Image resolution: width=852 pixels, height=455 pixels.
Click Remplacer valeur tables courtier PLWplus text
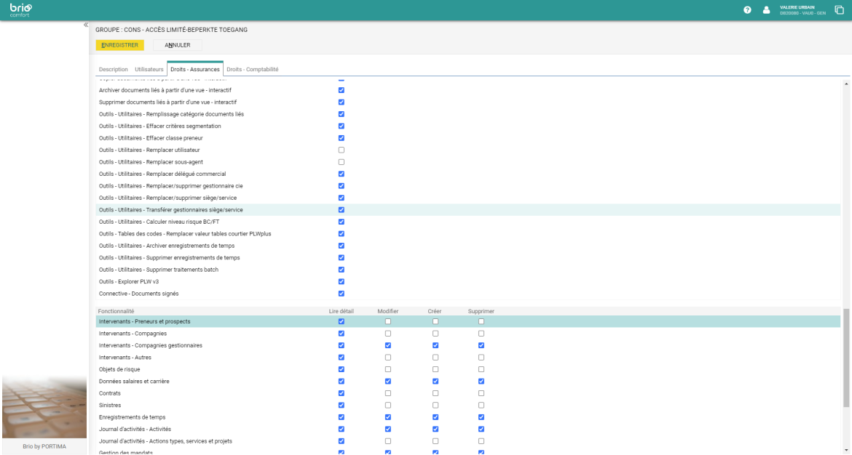185,234
